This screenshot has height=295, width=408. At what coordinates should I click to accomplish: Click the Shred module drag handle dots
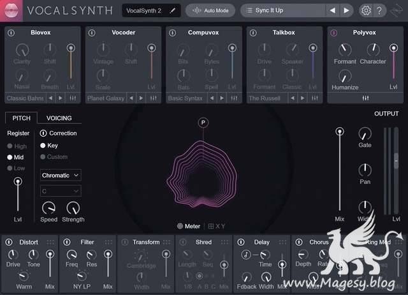(224, 243)
